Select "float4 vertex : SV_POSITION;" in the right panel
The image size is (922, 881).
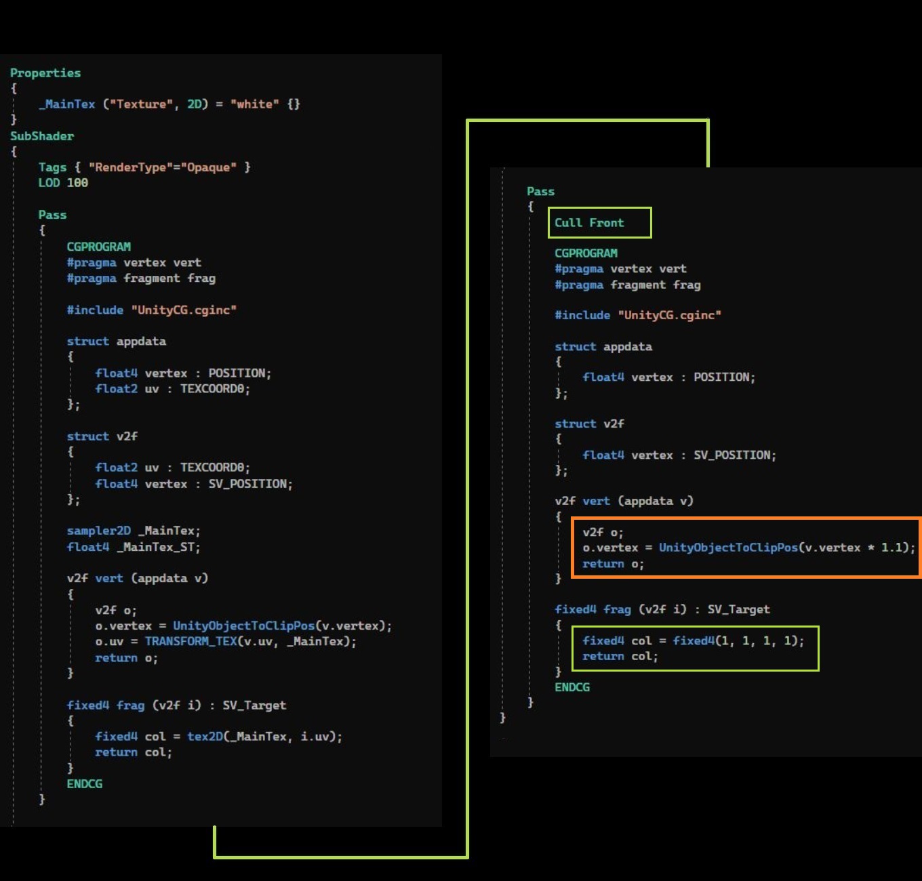point(679,455)
